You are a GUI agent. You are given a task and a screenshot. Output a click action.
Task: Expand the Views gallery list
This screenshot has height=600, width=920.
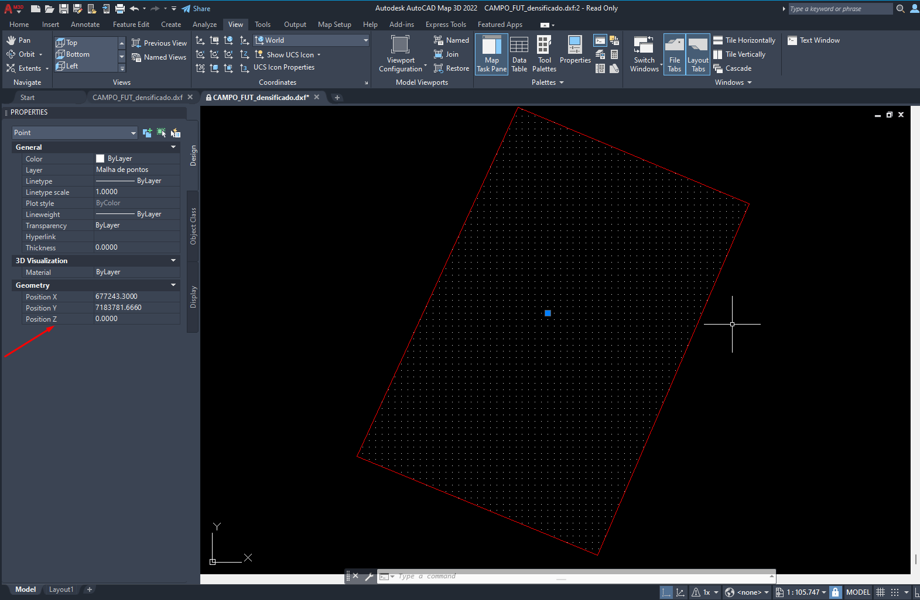[x=122, y=68]
